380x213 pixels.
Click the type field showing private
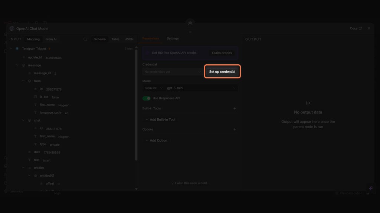point(43,144)
